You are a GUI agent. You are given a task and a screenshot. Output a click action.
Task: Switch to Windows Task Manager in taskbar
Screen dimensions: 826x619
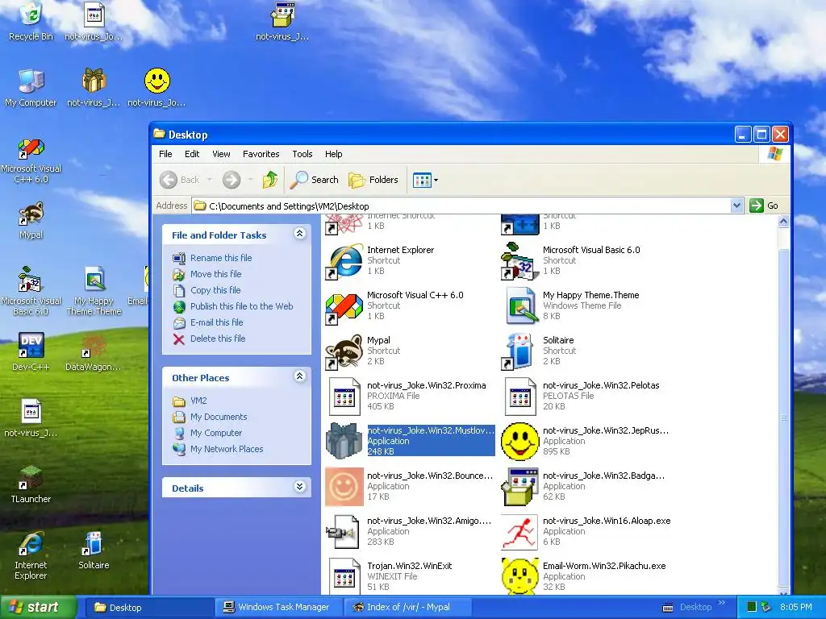(x=278, y=607)
